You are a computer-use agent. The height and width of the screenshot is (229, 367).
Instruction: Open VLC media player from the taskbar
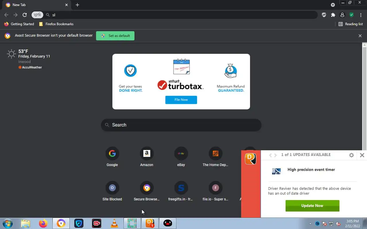click(114, 223)
